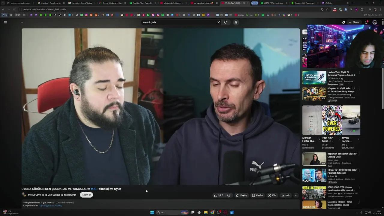Open the taskbar clock showing 20:15
Screen dimensions: 384x216
(377, 212)
